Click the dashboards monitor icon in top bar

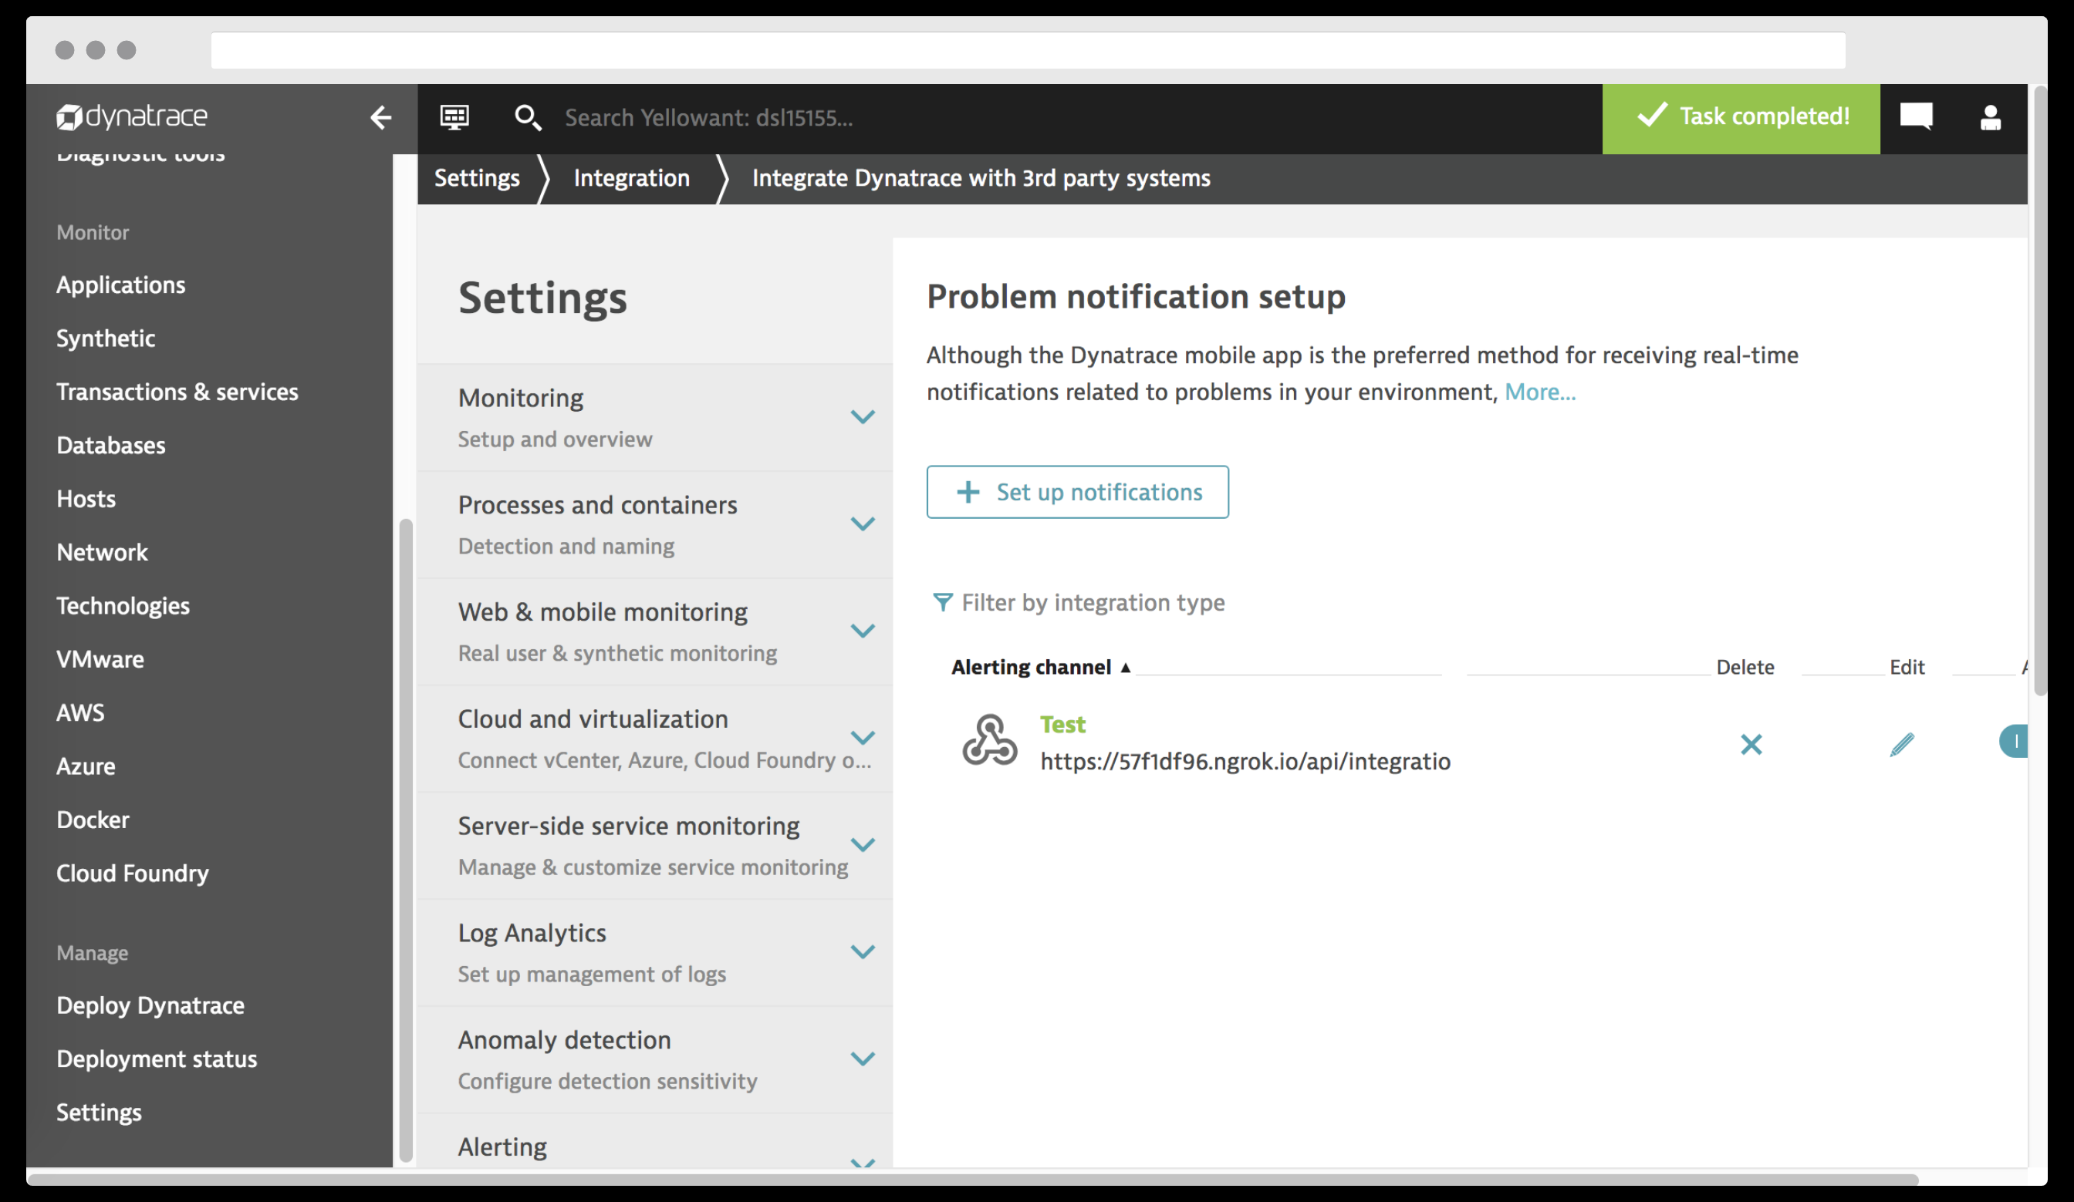click(454, 117)
